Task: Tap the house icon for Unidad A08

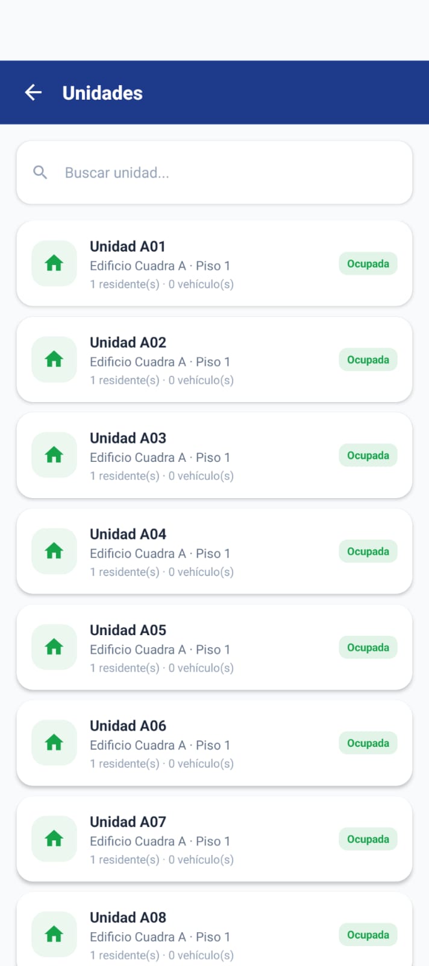Action: (x=54, y=935)
